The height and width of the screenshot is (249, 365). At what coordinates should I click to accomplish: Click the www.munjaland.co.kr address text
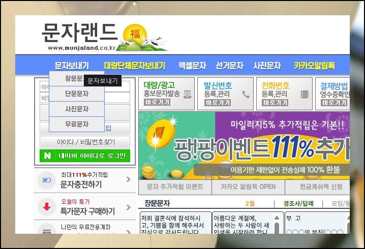click(82, 48)
